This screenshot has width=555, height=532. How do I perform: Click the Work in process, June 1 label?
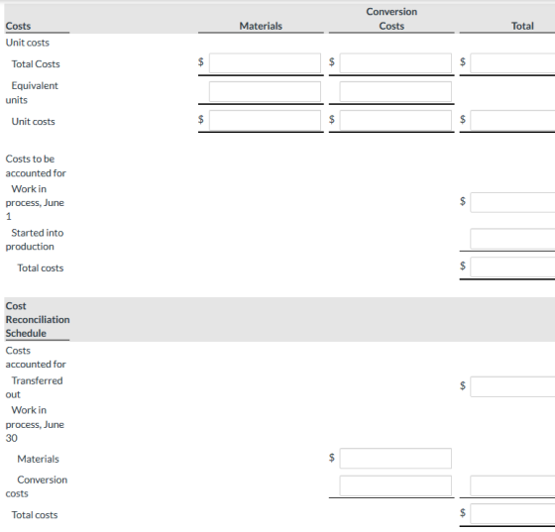(x=35, y=202)
